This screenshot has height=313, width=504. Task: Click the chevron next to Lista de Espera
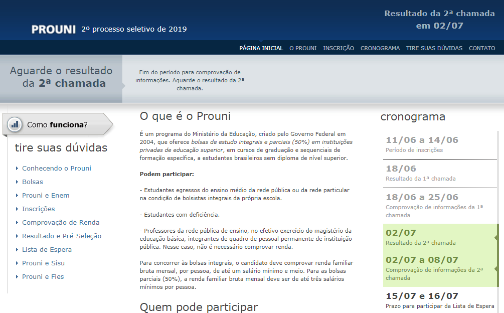point(17,249)
